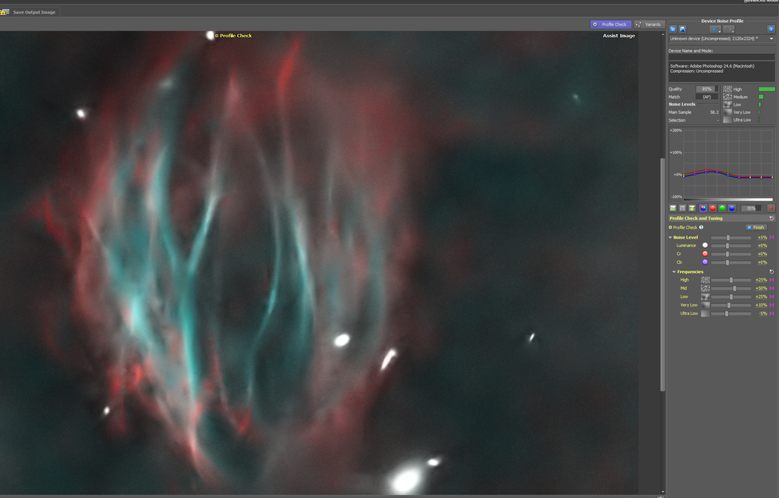The height and width of the screenshot is (498, 779).
Task: Click the Save Output Image icon
Action: (x=5, y=12)
